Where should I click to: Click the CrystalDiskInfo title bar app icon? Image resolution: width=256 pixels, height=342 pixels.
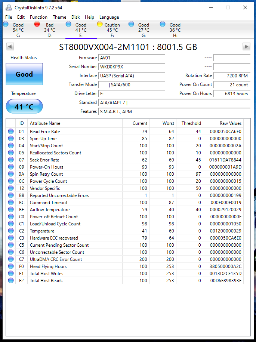point(9,7)
